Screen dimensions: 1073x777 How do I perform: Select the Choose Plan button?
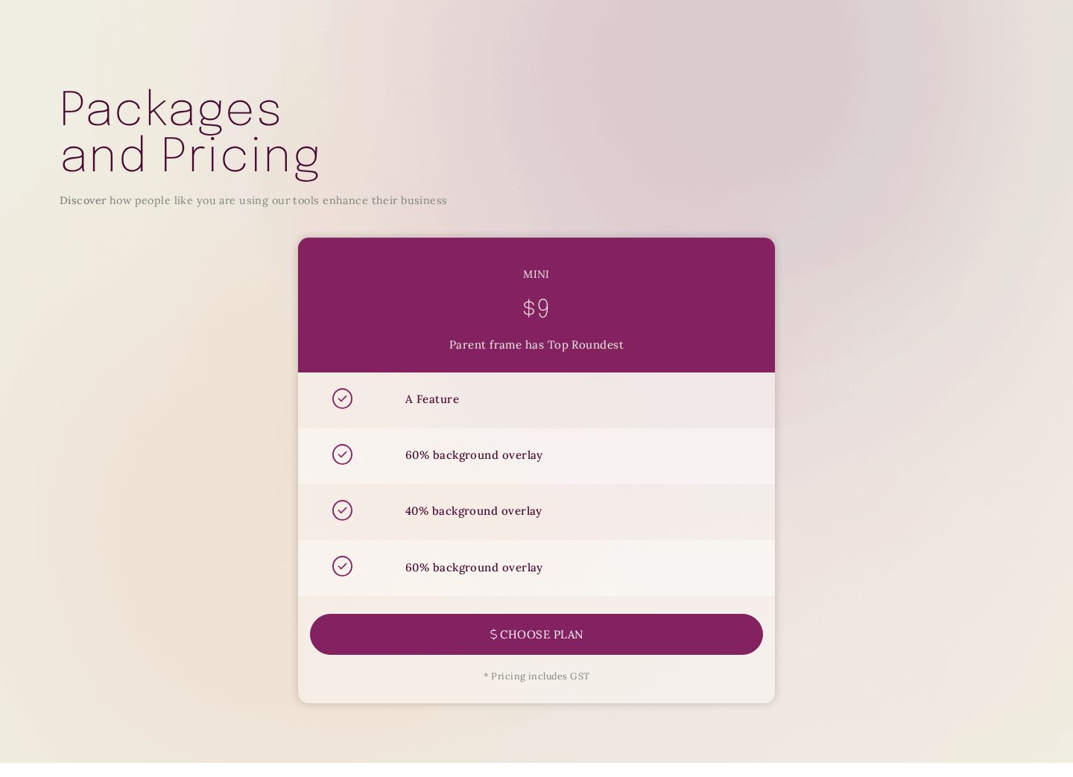coord(536,634)
